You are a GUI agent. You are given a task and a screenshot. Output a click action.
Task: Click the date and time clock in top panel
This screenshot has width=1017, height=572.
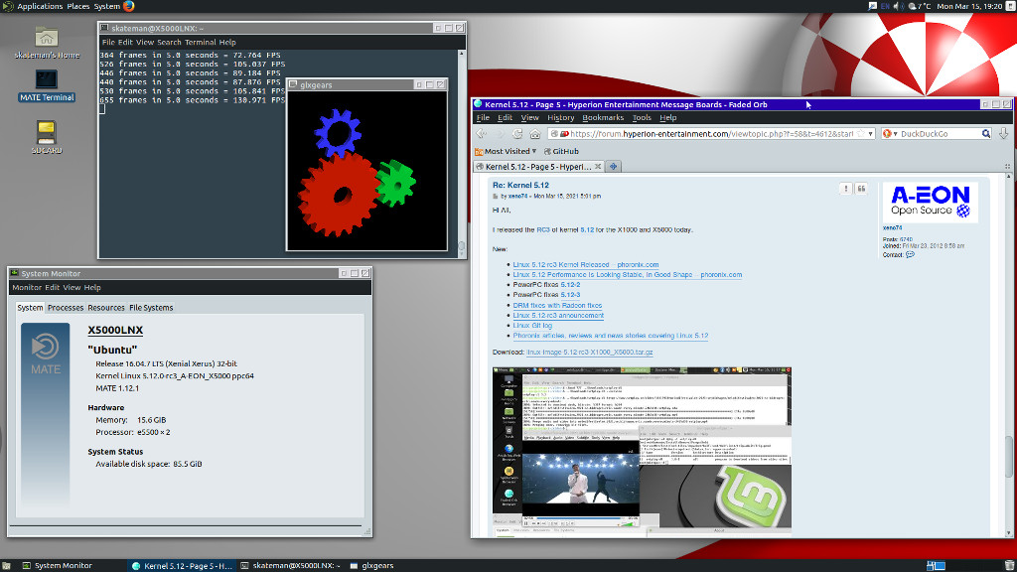pyautogui.click(x=969, y=6)
